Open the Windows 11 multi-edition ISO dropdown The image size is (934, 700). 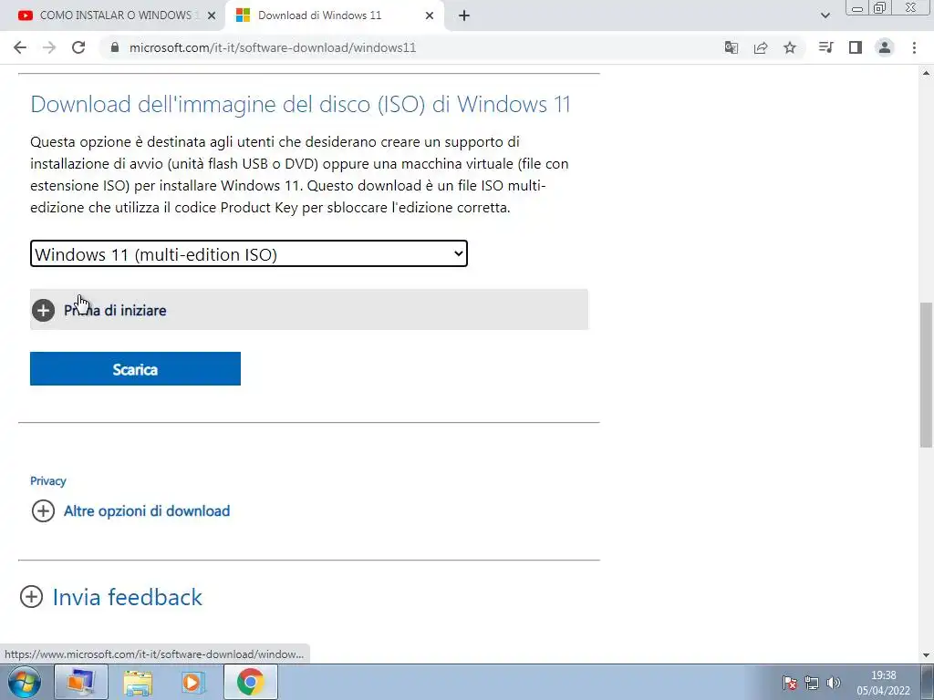click(249, 253)
